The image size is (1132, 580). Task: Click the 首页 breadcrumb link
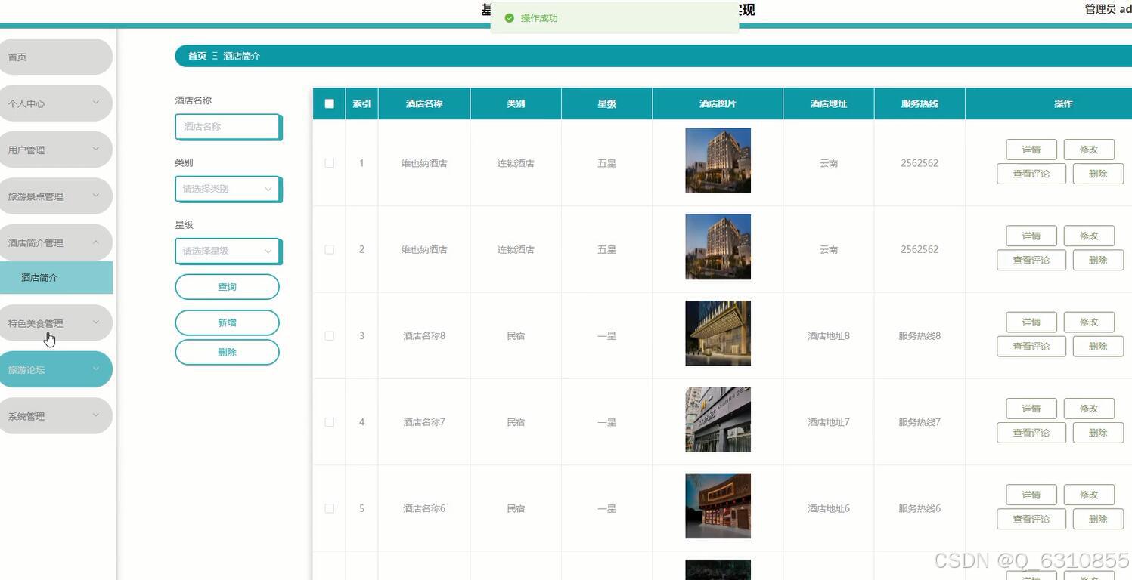(x=197, y=56)
